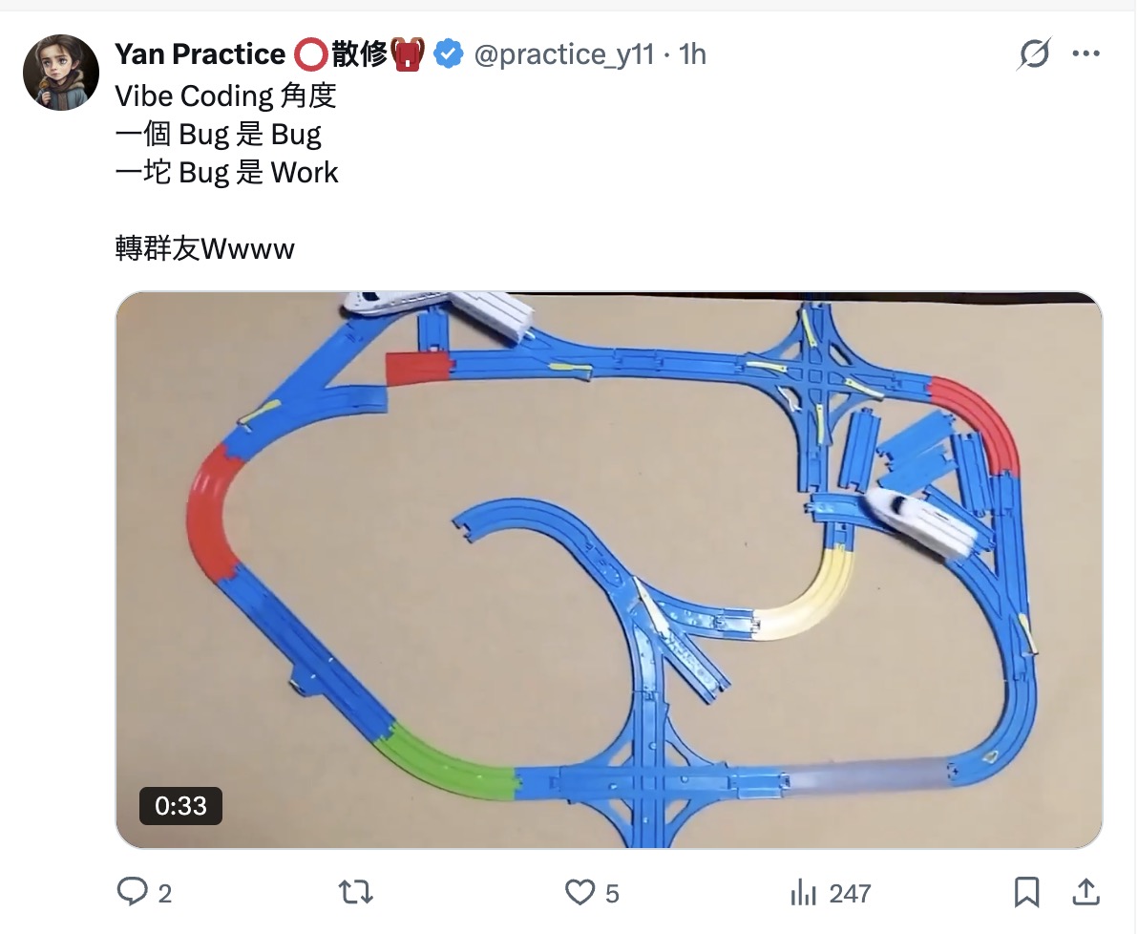Image resolution: width=1138 pixels, height=934 pixels.
Task: Open the tweet's 1h timestamp
Action: coord(692,54)
